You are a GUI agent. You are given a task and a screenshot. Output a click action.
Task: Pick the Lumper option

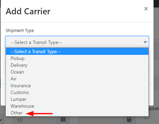click(x=77, y=99)
